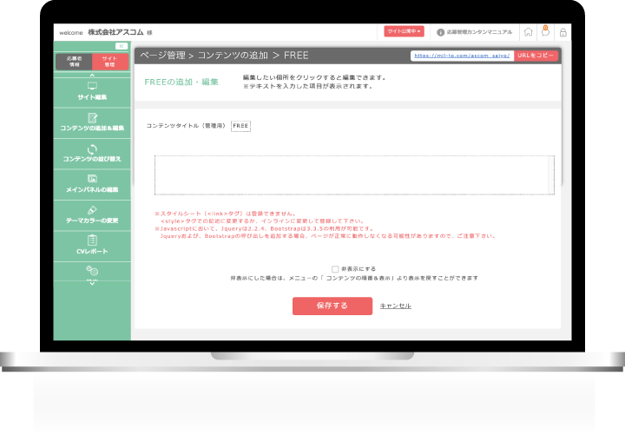
Task: Open CVレポート in the sidebar
Action: (92, 247)
